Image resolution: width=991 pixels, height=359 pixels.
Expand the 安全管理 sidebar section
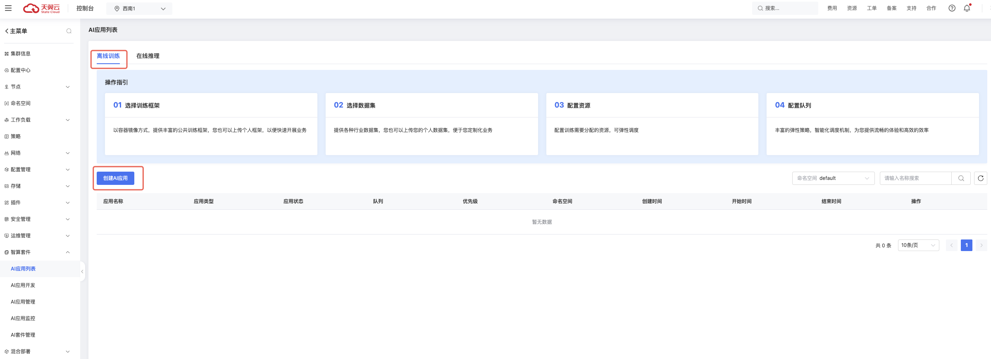37,219
